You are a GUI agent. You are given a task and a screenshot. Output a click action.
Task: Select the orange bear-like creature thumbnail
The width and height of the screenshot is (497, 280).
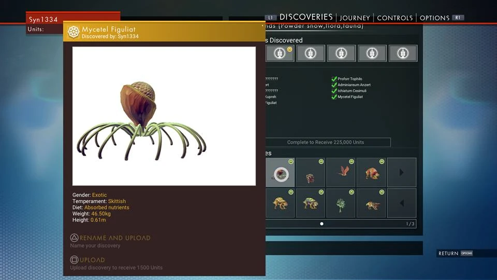point(371,172)
